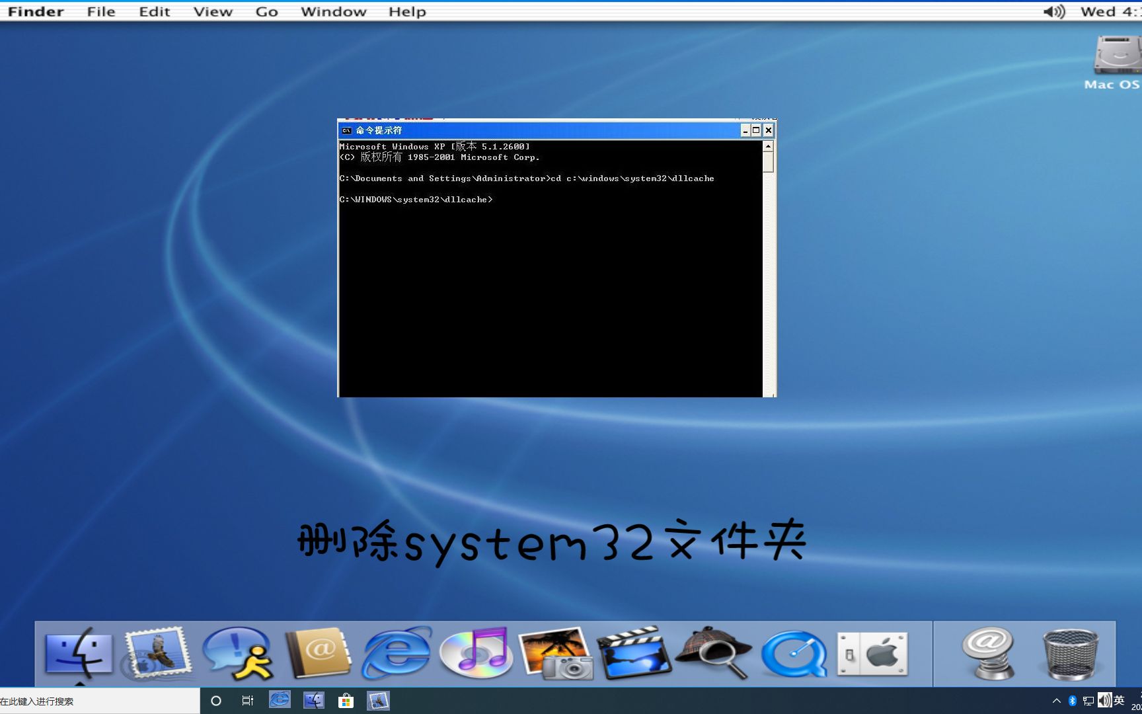Open Address Book from the Dock
Image resolution: width=1142 pixels, height=714 pixels.
point(317,654)
